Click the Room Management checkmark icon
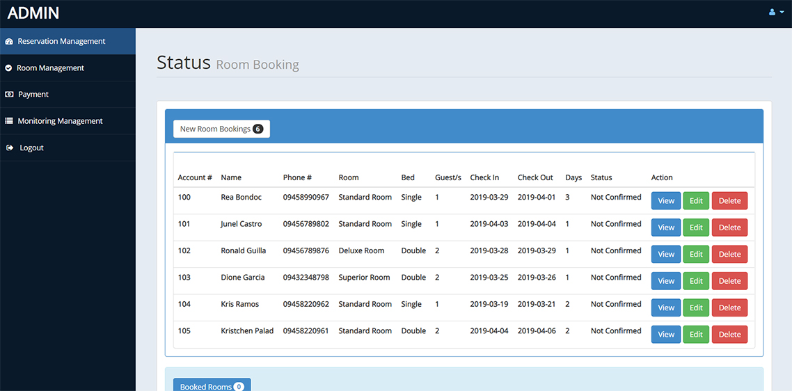The image size is (792, 391). click(8, 67)
